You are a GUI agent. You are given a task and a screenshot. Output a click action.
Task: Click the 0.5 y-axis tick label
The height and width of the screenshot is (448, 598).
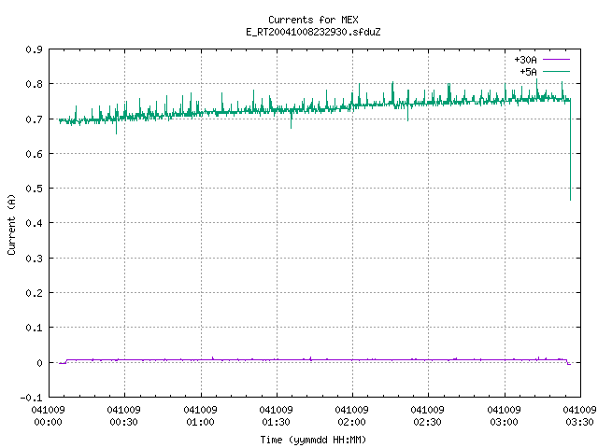coord(34,189)
